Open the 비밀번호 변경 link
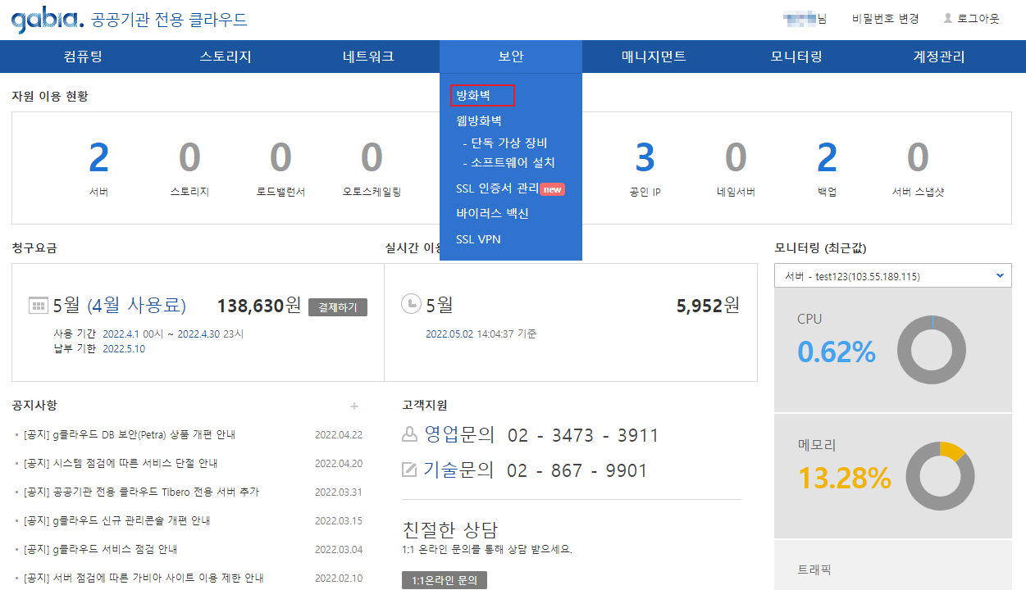This screenshot has height=590, width=1026. click(885, 18)
